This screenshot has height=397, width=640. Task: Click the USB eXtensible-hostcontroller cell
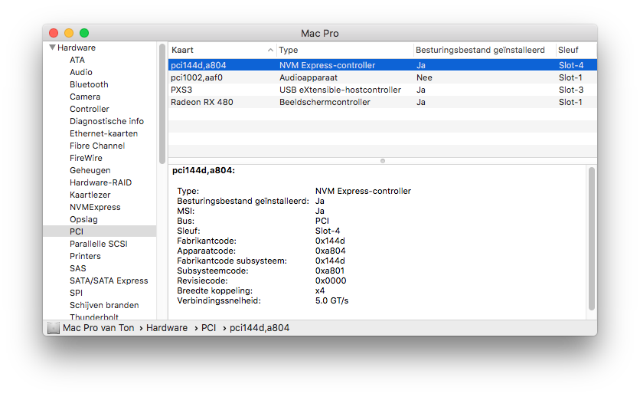[340, 90]
